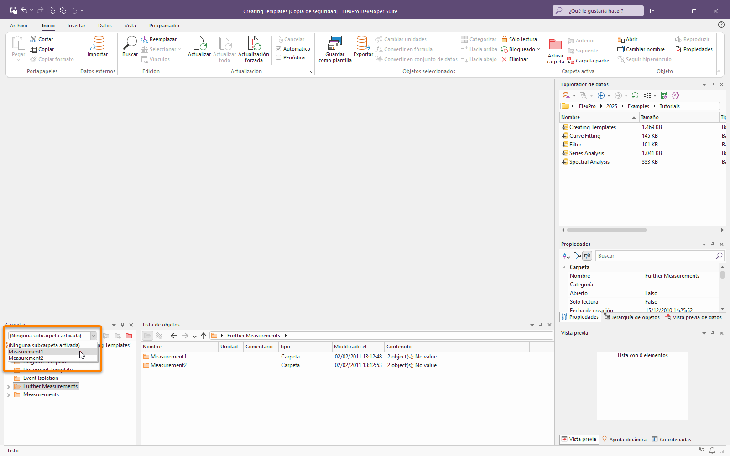
Task: Click Actualización forzada icon
Action: tap(254, 44)
